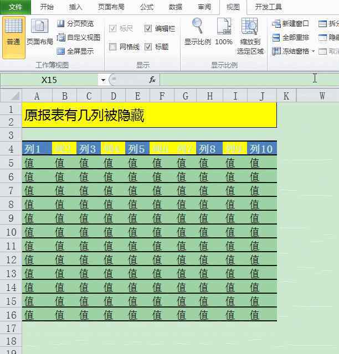Open the File (文件) tab

coord(16,7)
